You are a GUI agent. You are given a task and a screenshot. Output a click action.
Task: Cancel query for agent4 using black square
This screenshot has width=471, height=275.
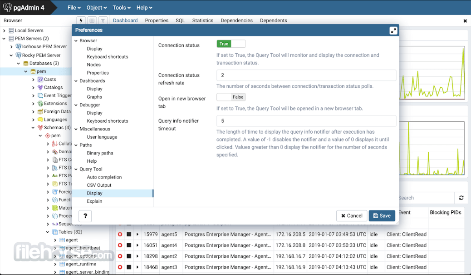coord(129,245)
